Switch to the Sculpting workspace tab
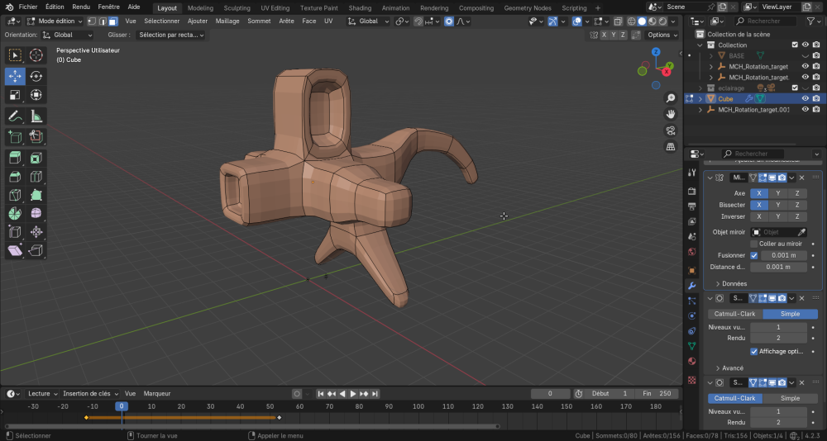 pos(237,7)
